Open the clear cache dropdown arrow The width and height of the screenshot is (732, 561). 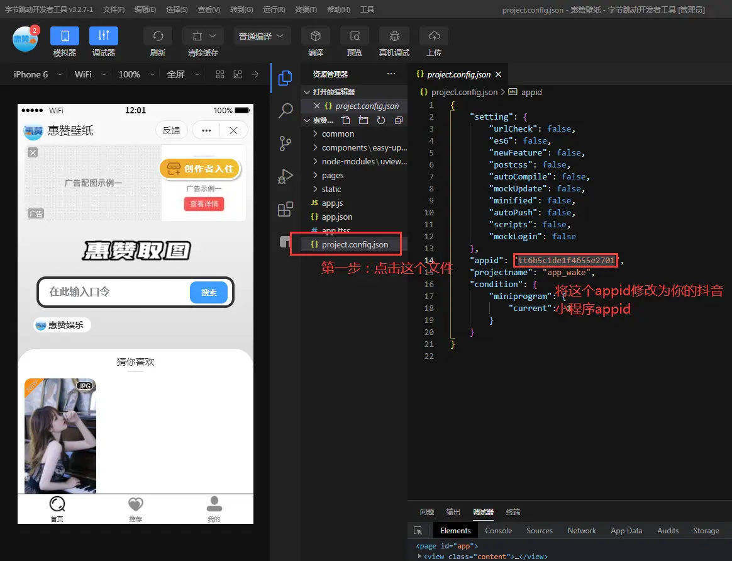(x=213, y=36)
